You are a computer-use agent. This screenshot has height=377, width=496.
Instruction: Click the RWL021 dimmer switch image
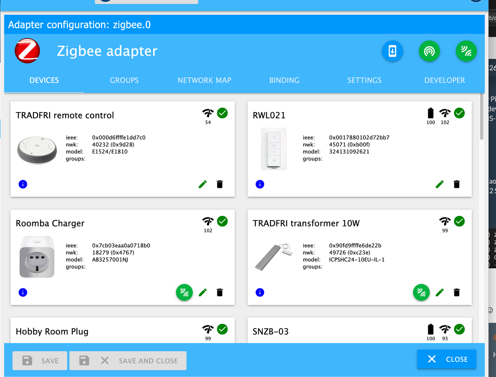tap(274, 149)
